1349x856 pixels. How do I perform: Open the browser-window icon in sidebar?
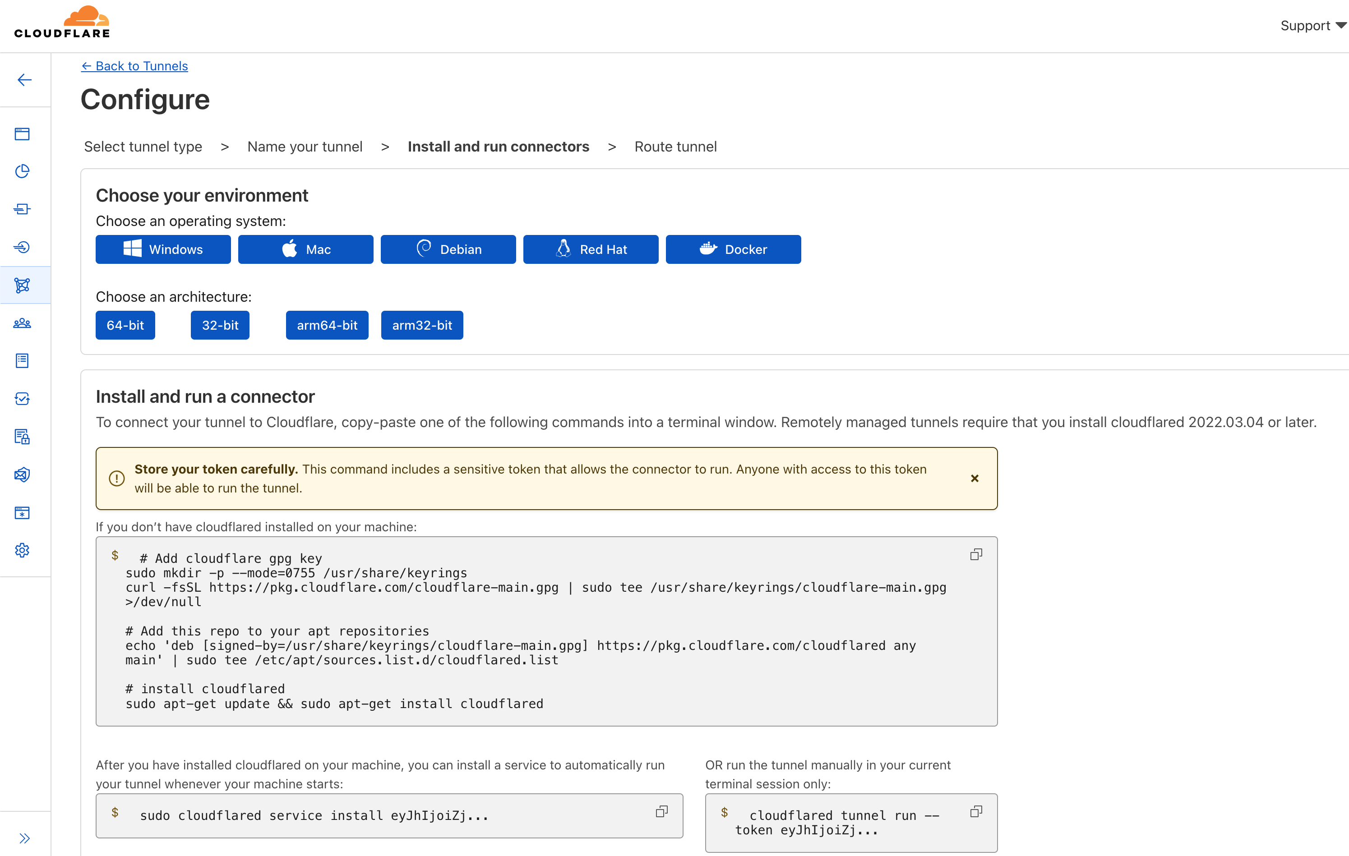(23, 134)
